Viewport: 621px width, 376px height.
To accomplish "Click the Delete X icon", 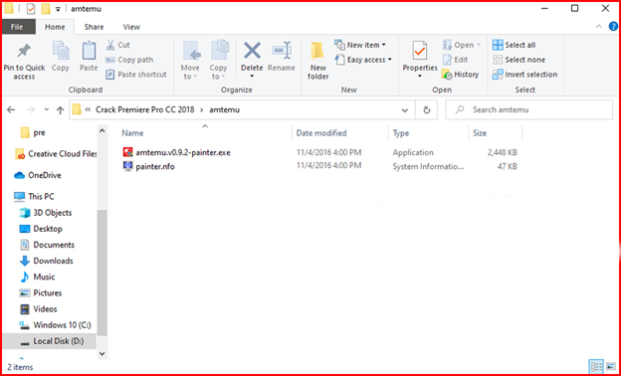I will click(x=252, y=51).
